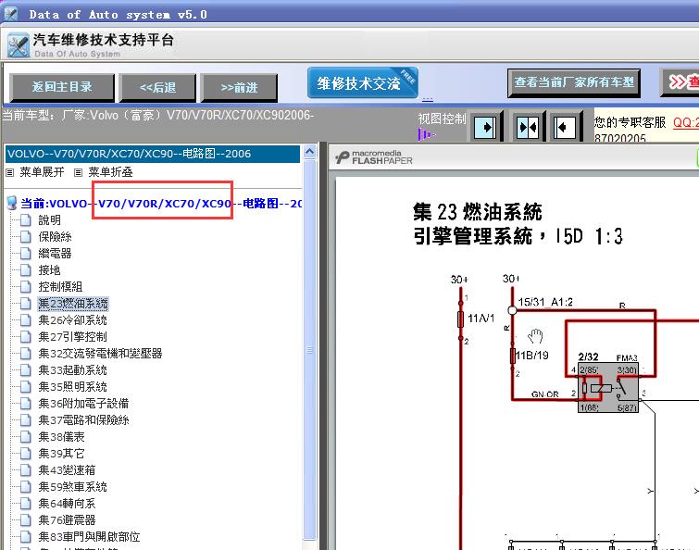
Task: Click the document icon beside 集59煞車系統
Action: pos(26,487)
